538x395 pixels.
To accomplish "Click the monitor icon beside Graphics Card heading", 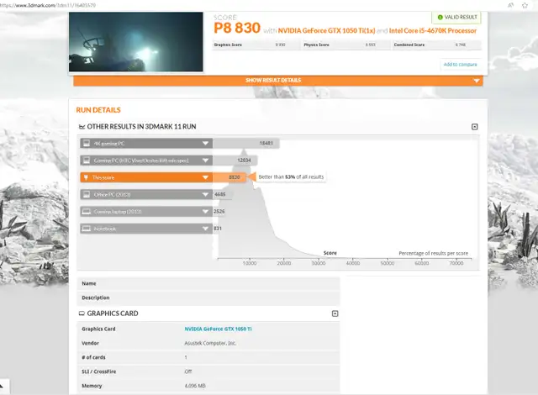I will [82, 313].
